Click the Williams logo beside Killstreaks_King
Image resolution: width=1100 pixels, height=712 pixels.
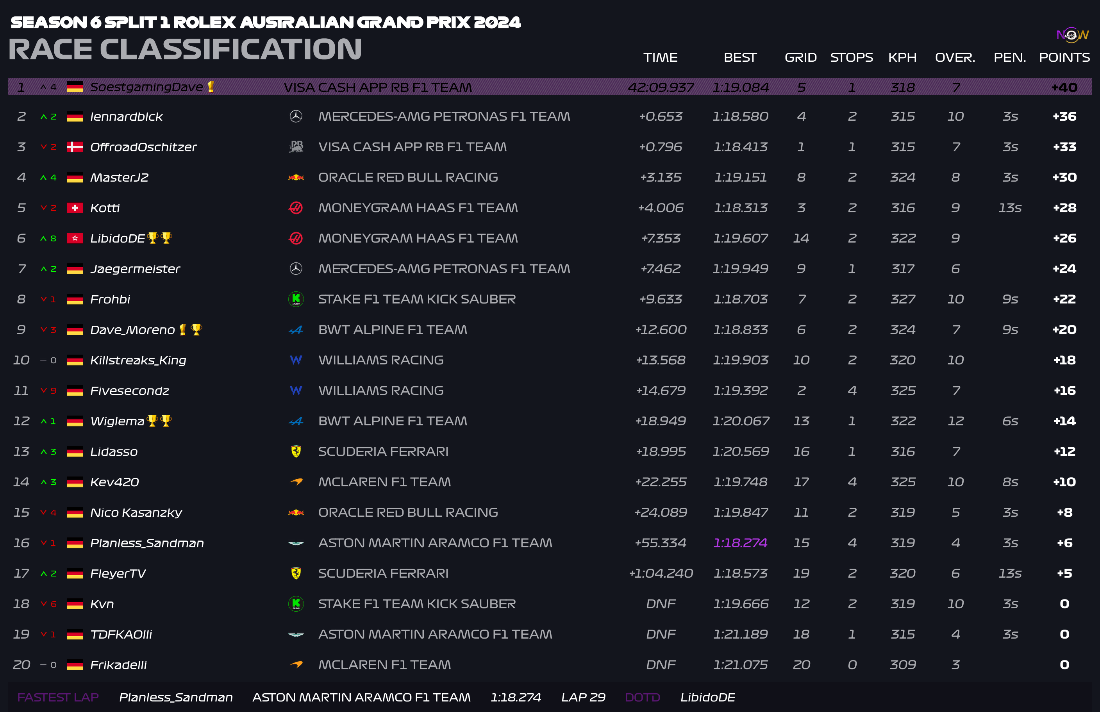tap(296, 360)
